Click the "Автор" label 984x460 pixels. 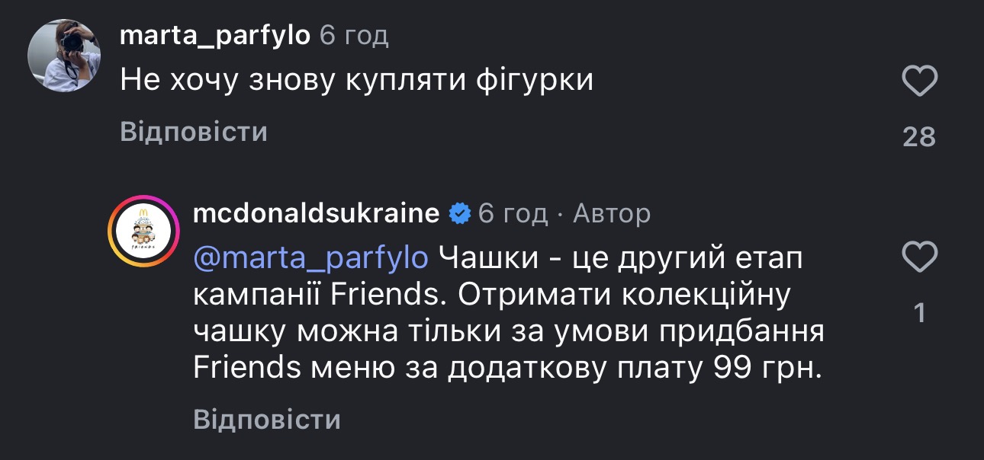611,214
